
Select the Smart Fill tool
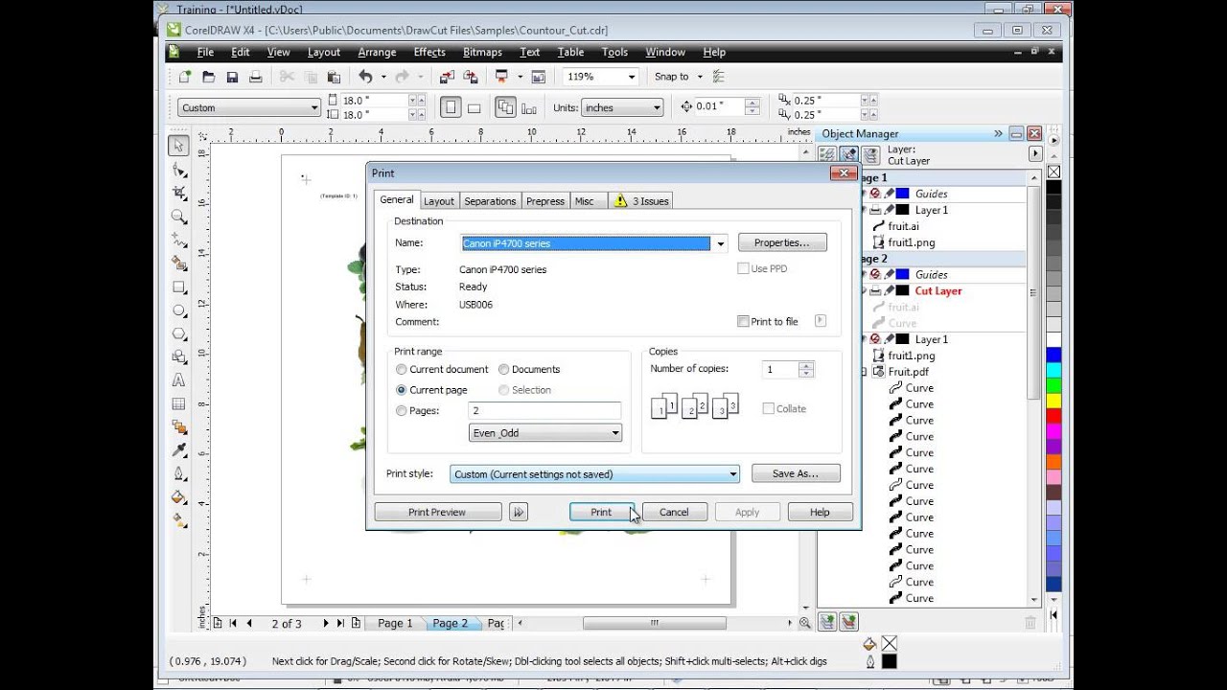click(178, 264)
